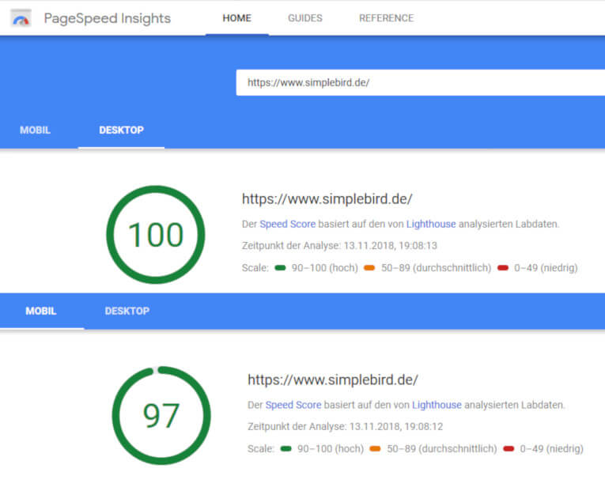Image resolution: width=605 pixels, height=491 pixels.
Task: Open Lightheouse link under score 100
Action: pos(431,224)
